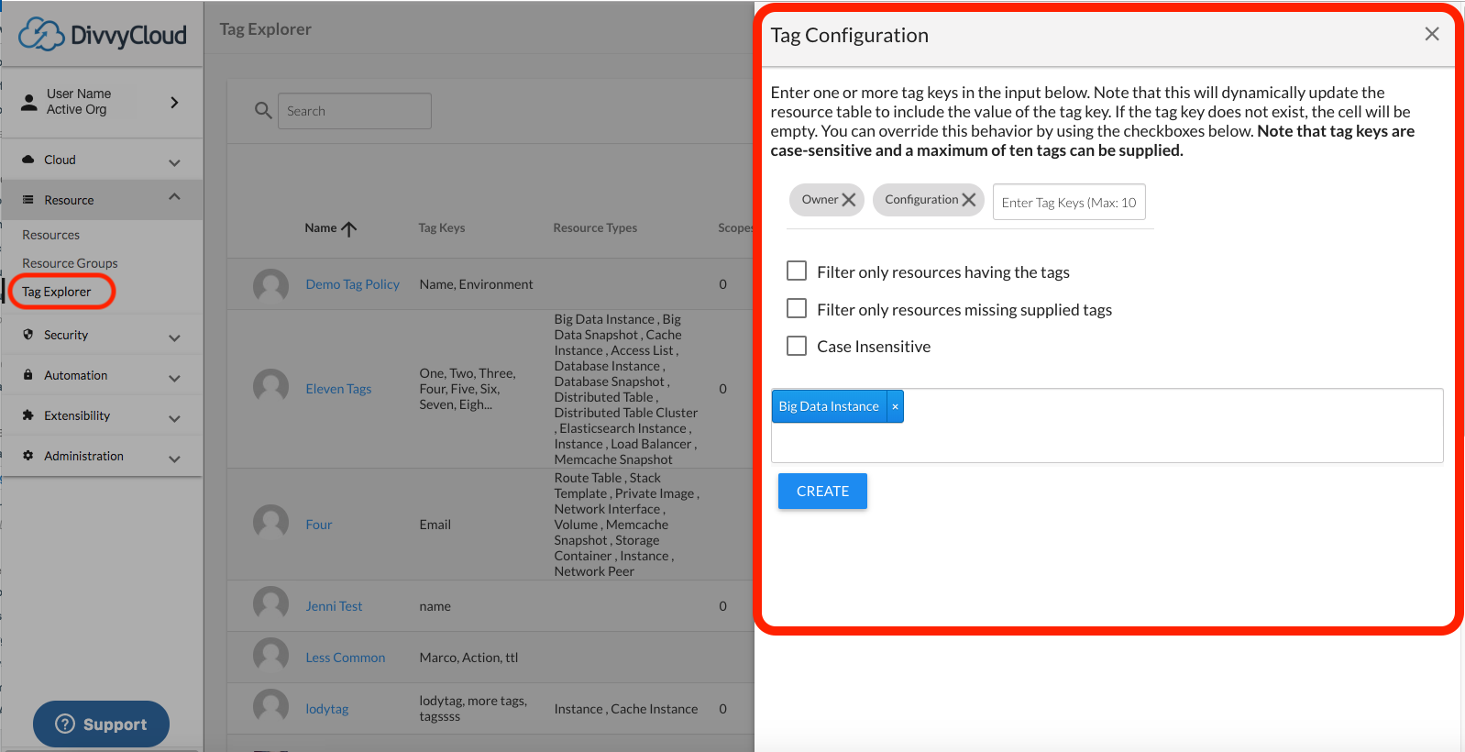Select the Cloud menu label
This screenshot has height=752, width=1465.
(61, 160)
